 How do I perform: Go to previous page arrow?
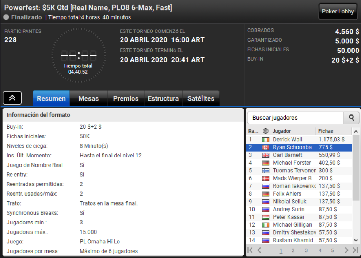(x=259, y=250)
